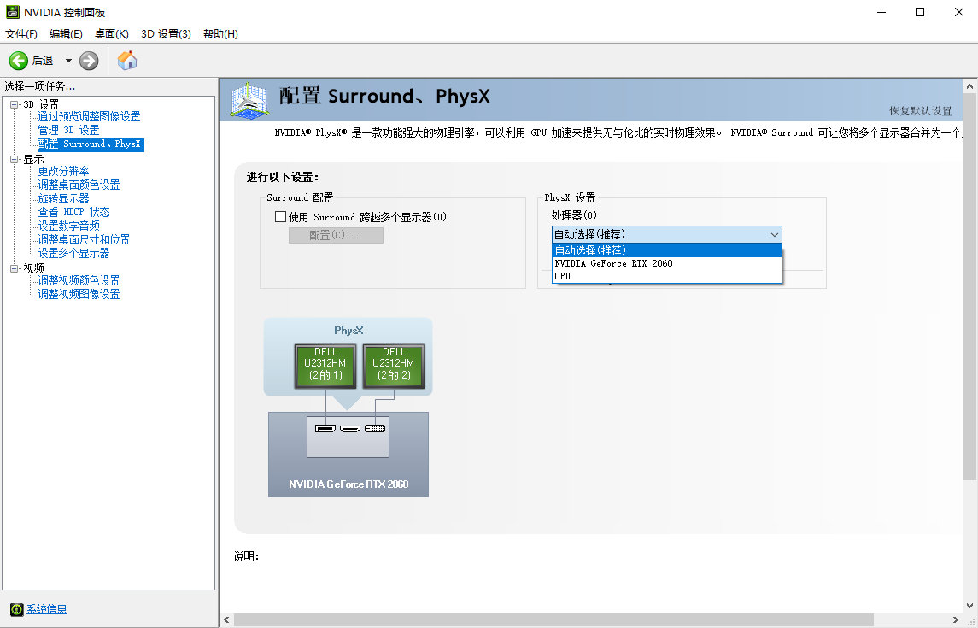
Task: Click NVIDIA GeForce RTX 2060 diagram label
Action: coord(348,484)
